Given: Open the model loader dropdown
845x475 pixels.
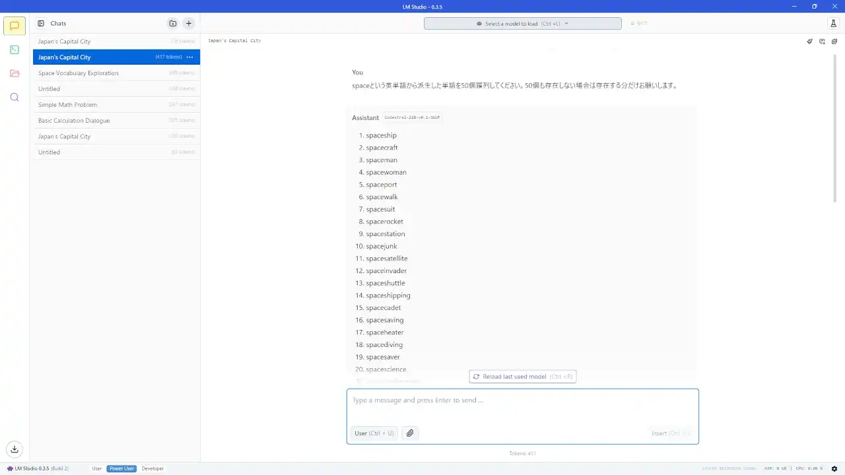Looking at the screenshot, I should tap(522, 23).
